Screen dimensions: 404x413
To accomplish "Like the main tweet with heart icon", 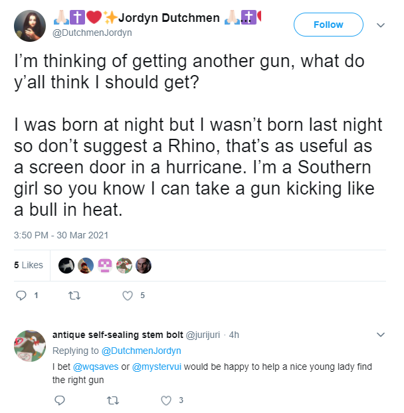I will [128, 295].
